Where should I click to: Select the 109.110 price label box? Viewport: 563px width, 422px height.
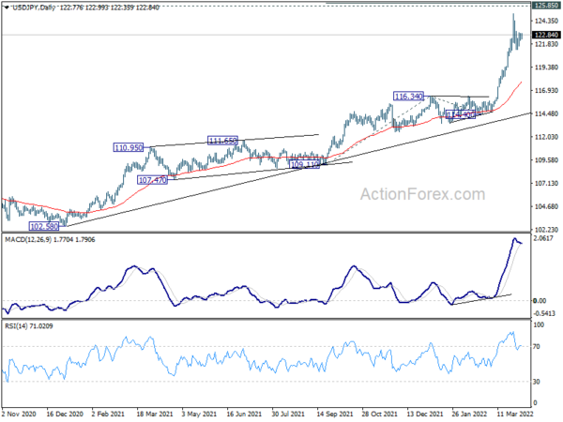click(x=304, y=164)
